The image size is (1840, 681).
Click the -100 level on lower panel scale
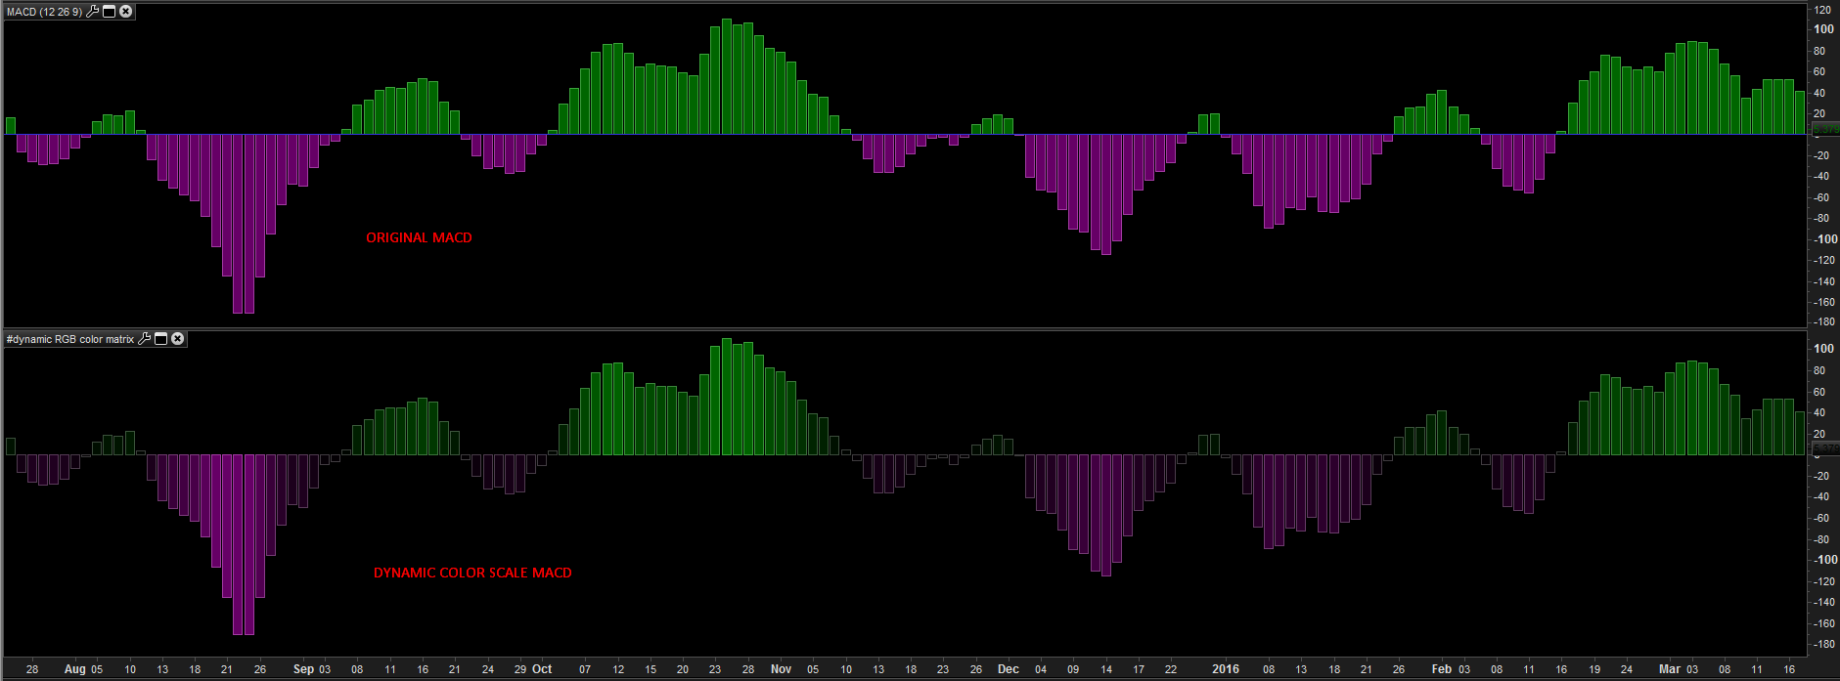click(1825, 560)
